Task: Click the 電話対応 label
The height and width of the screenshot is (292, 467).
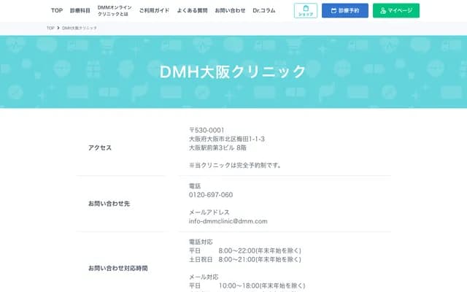Action: click(x=201, y=242)
